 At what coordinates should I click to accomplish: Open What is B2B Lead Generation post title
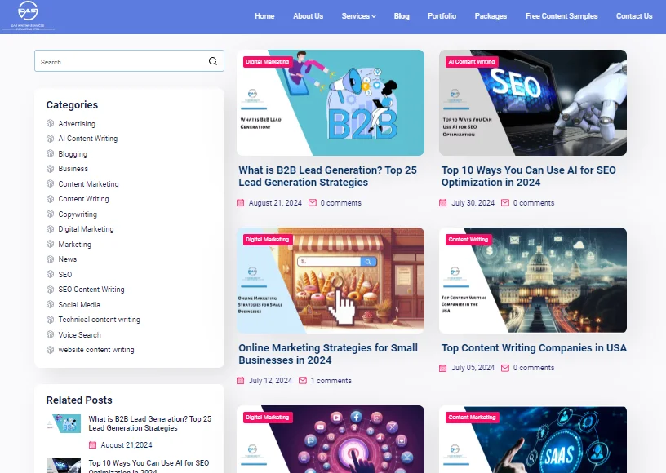[x=327, y=176]
